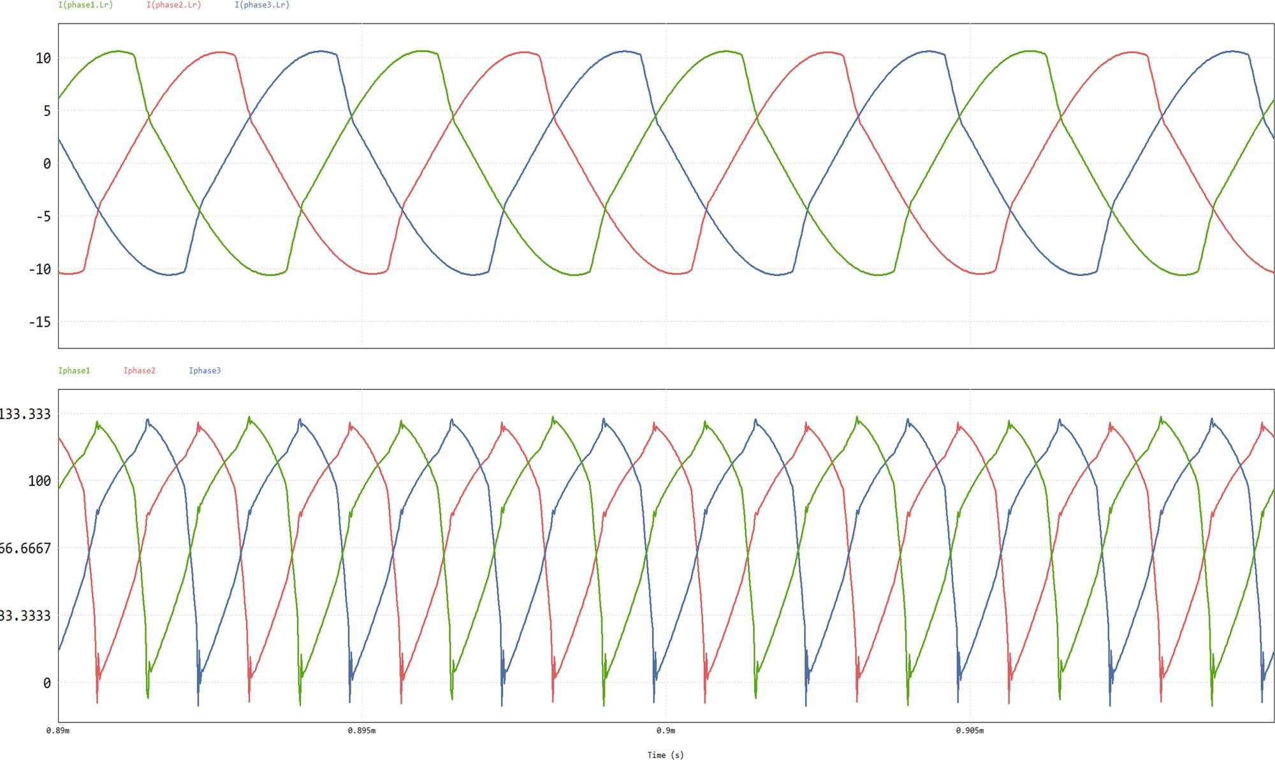Click the I(phase1.Lr) legend label
The image size is (1275, 760).
click(x=85, y=5)
